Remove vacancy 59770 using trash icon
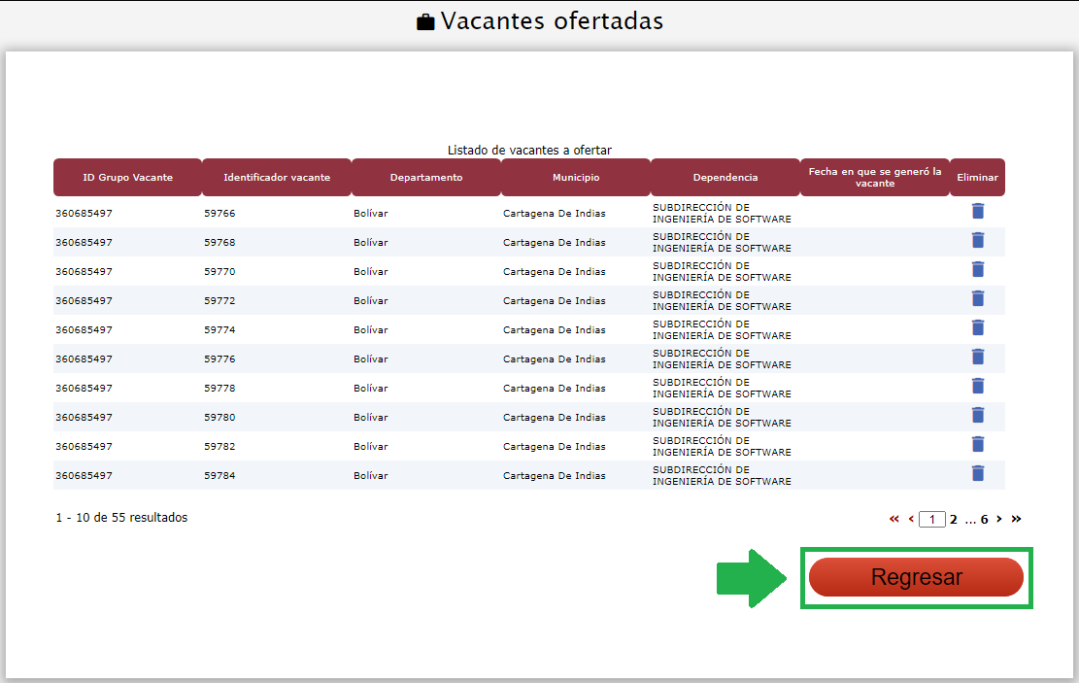The height and width of the screenshot is (683, 1079). click(977, 270)
